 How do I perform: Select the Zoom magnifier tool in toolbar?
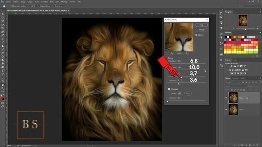(2, 88)
